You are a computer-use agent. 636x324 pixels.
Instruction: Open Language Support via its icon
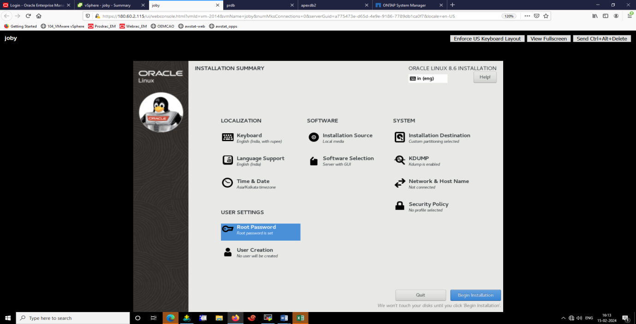[x=228, y=160]
